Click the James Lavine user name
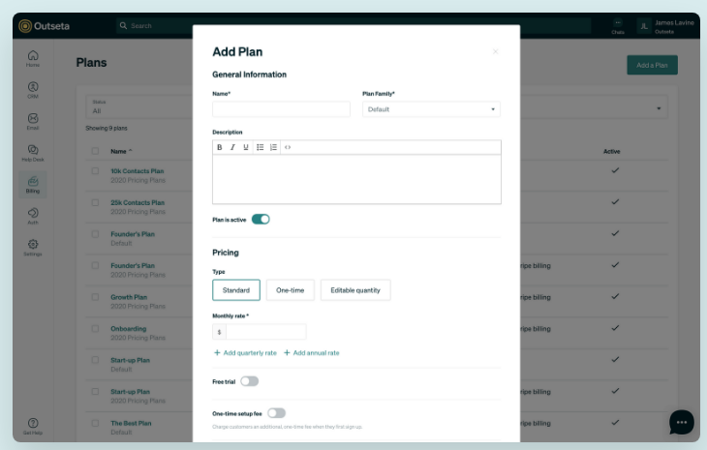Screen dimensions: 707x450 click(674, 22)
